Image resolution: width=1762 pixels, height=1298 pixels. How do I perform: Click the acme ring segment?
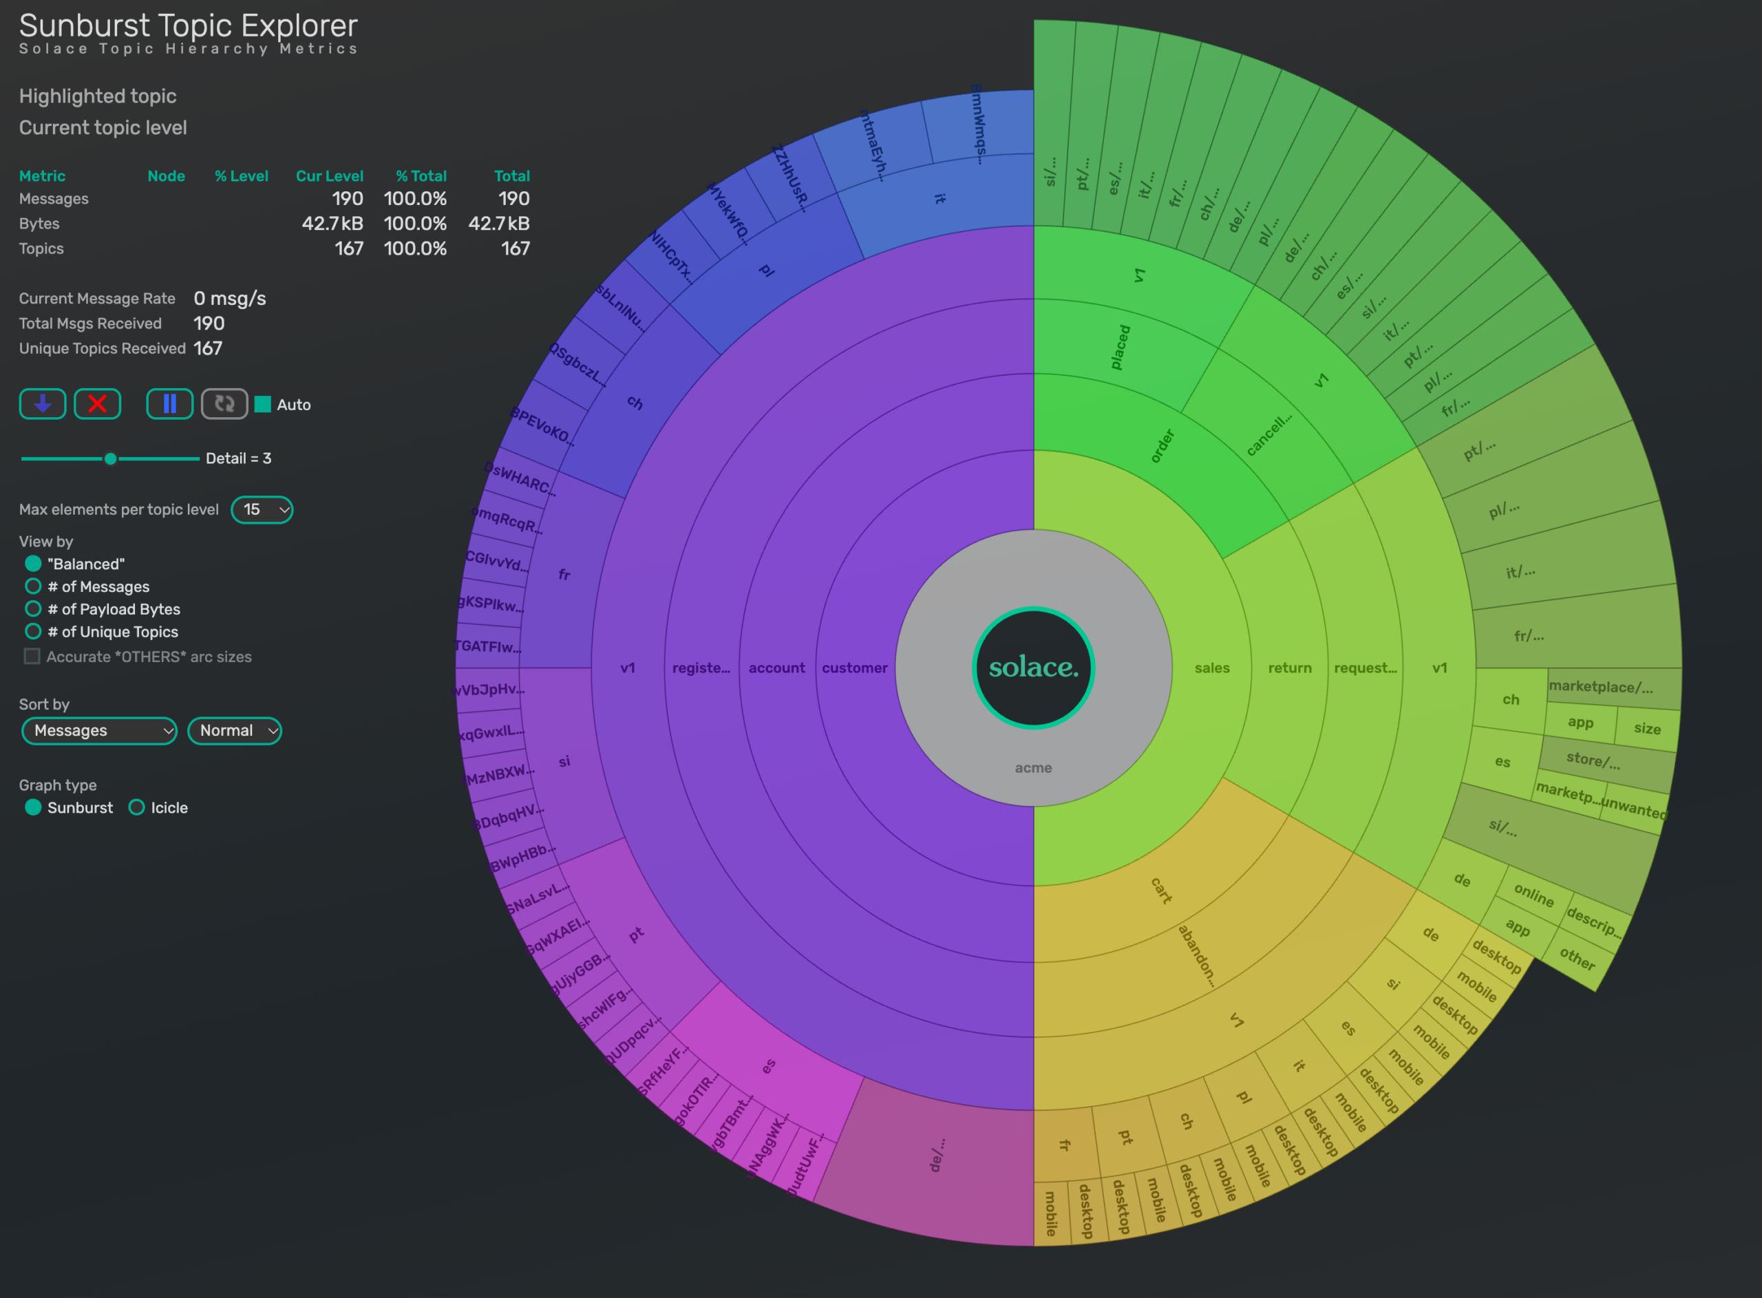coord(1033,767)
